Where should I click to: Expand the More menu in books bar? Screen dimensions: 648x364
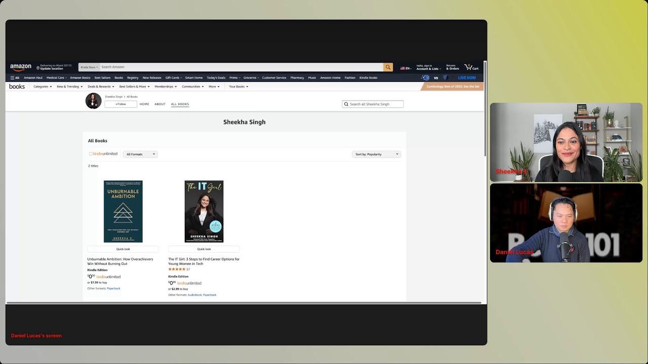(x=214, y=86)
